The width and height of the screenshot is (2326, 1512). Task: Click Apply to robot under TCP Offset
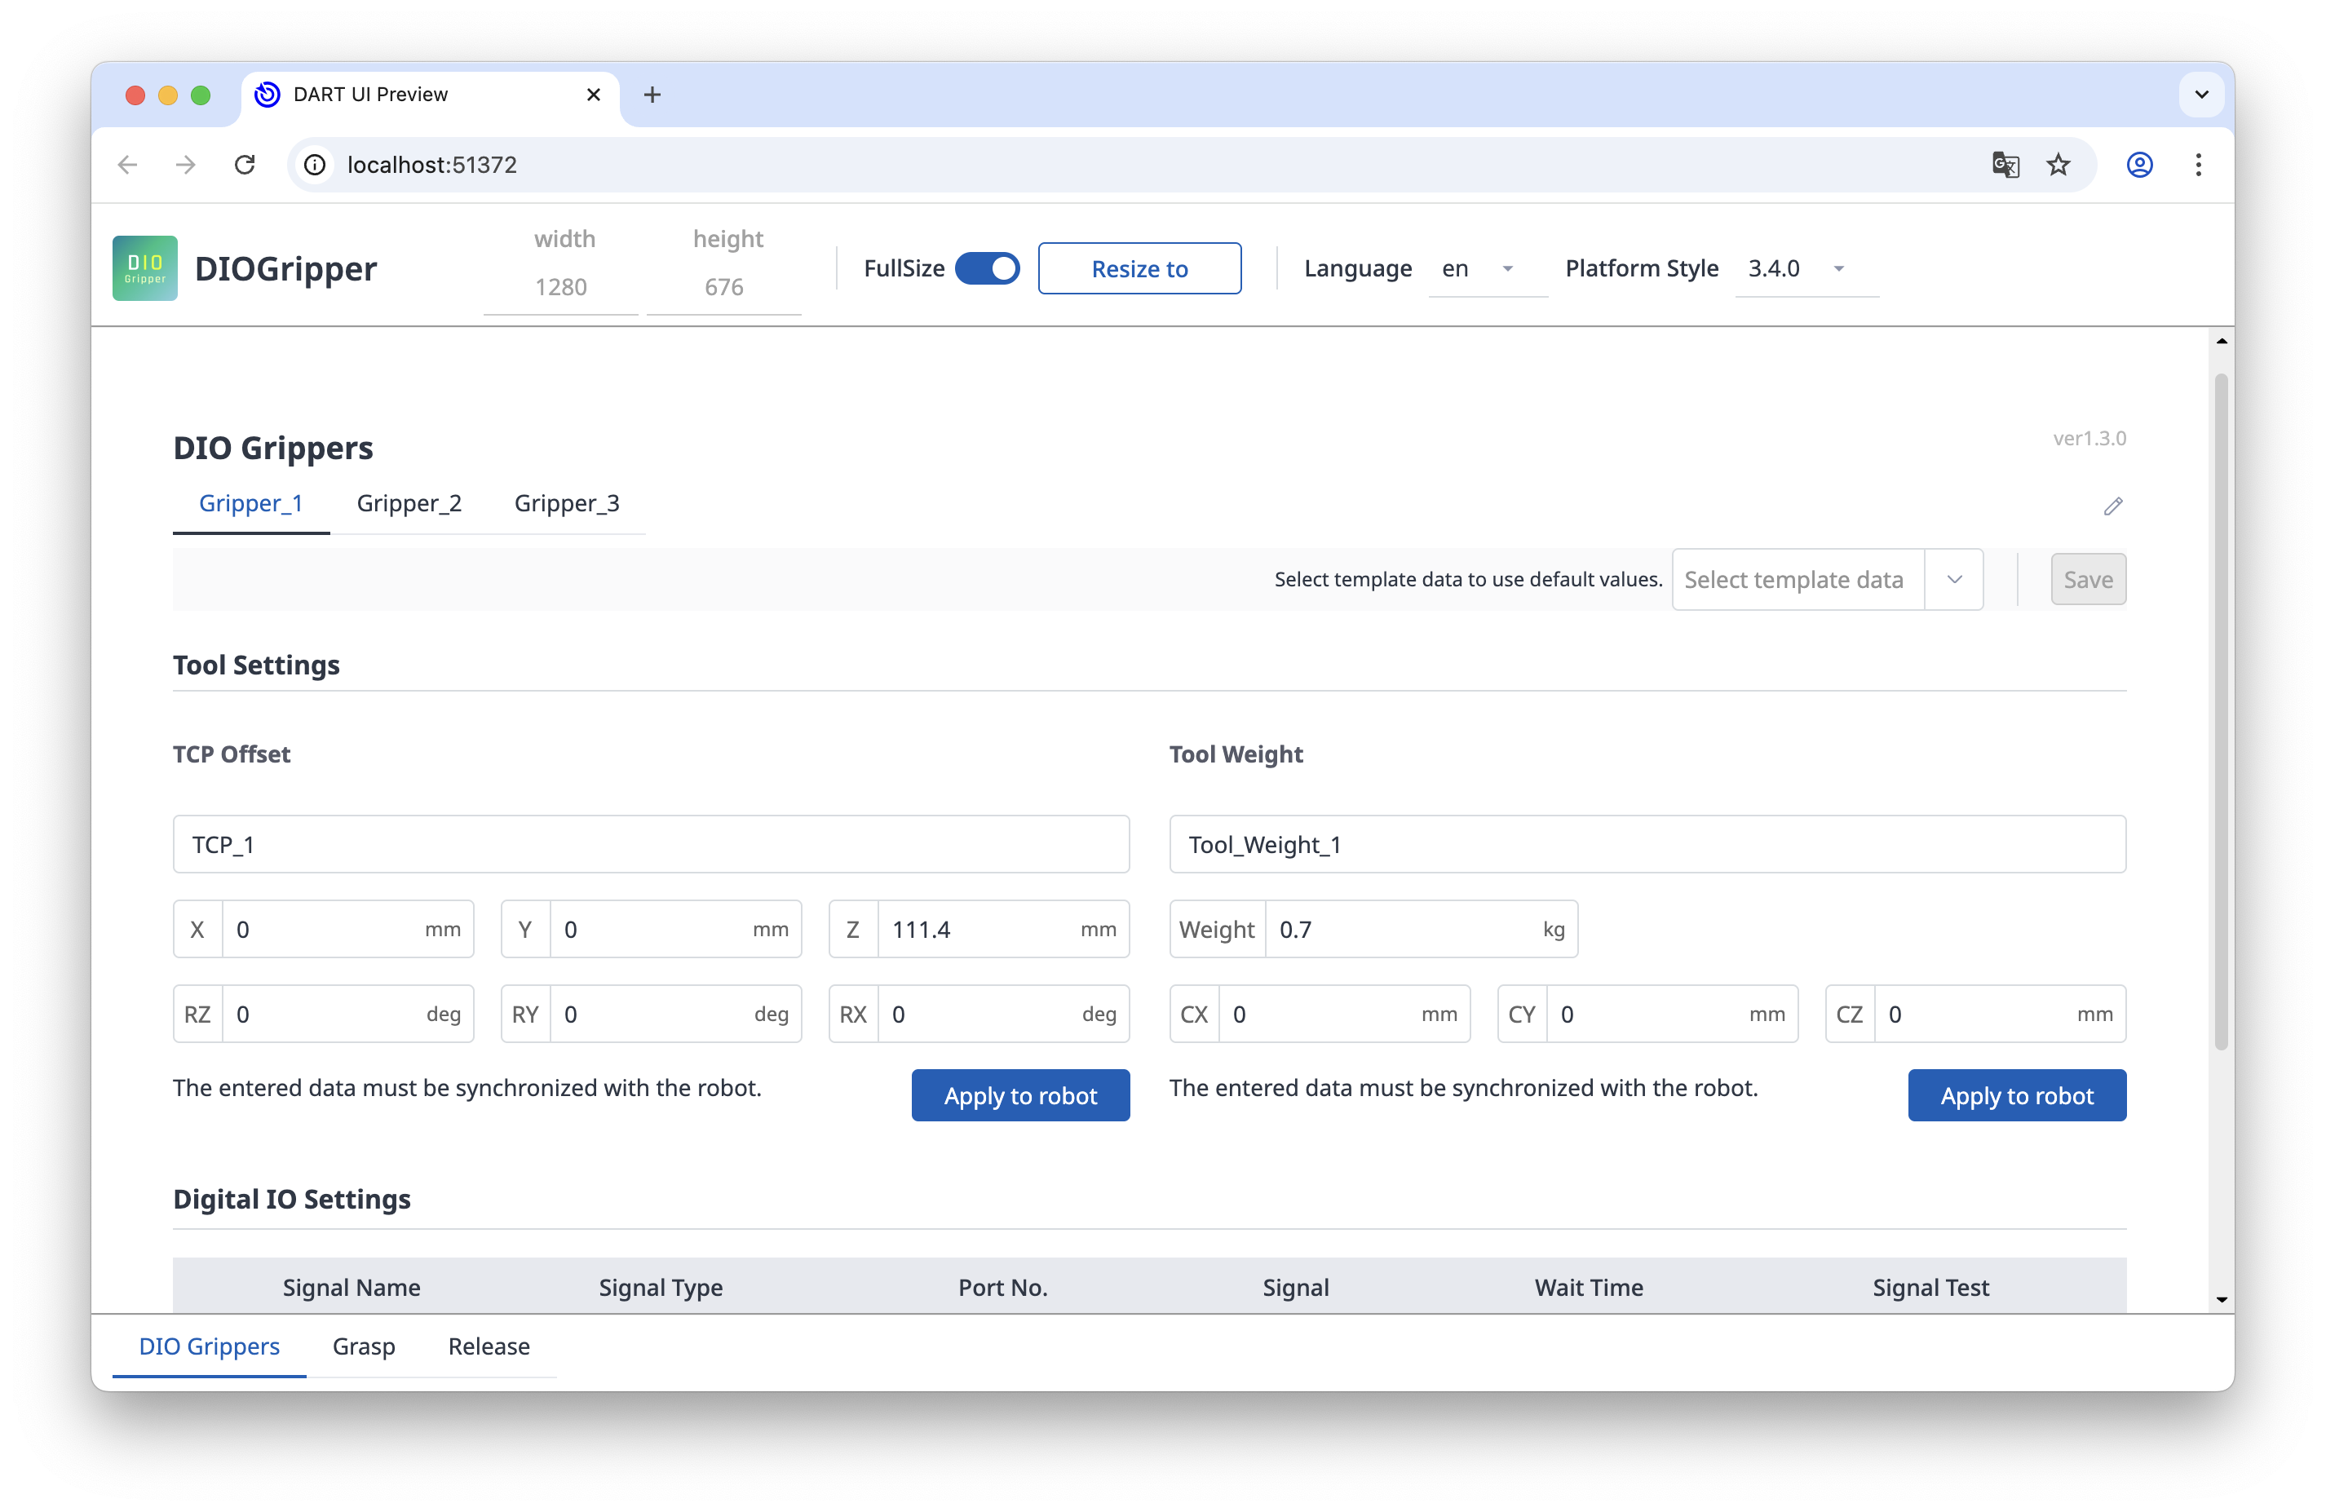(1019, 1095)
